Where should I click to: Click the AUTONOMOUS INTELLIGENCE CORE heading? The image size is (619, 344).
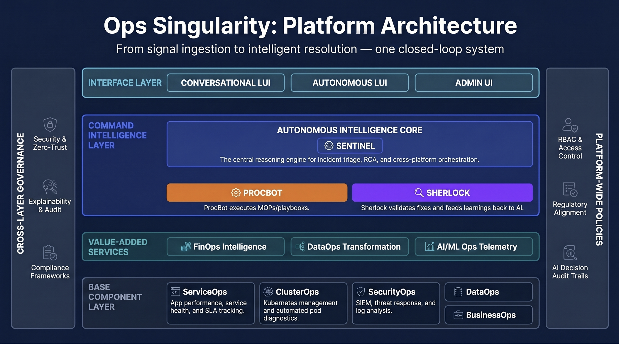pos(350,130)
